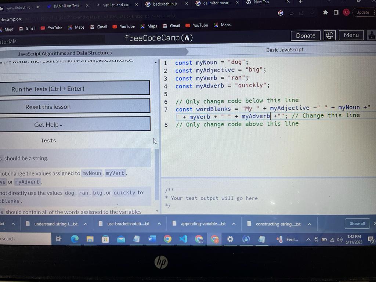Open the appending-variable txt download file
The image size is (376, 282).
[x=203, y=224]
